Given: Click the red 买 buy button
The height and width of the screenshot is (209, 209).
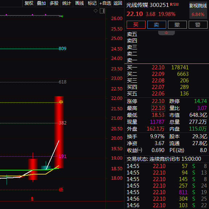Looking at the screenshot, I should tap(136, 25).
